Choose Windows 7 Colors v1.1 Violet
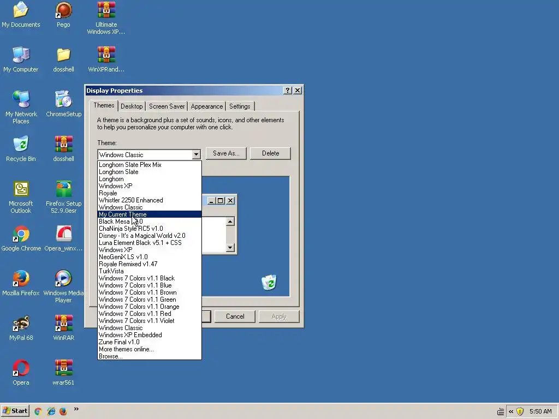 click(150, 321)
